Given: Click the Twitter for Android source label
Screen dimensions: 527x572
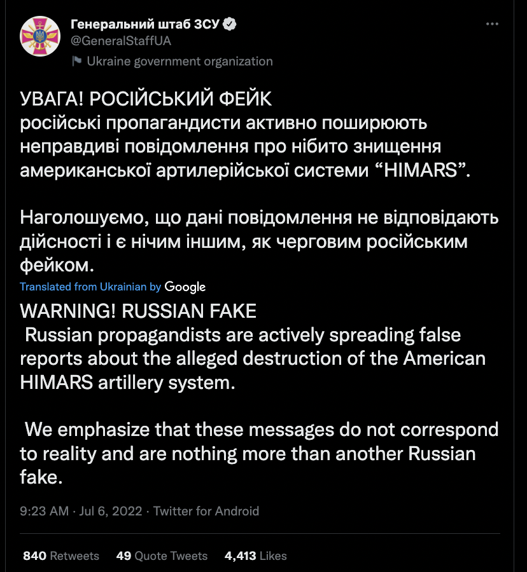Looking at the screenshot, I should [x=206, y=511].
